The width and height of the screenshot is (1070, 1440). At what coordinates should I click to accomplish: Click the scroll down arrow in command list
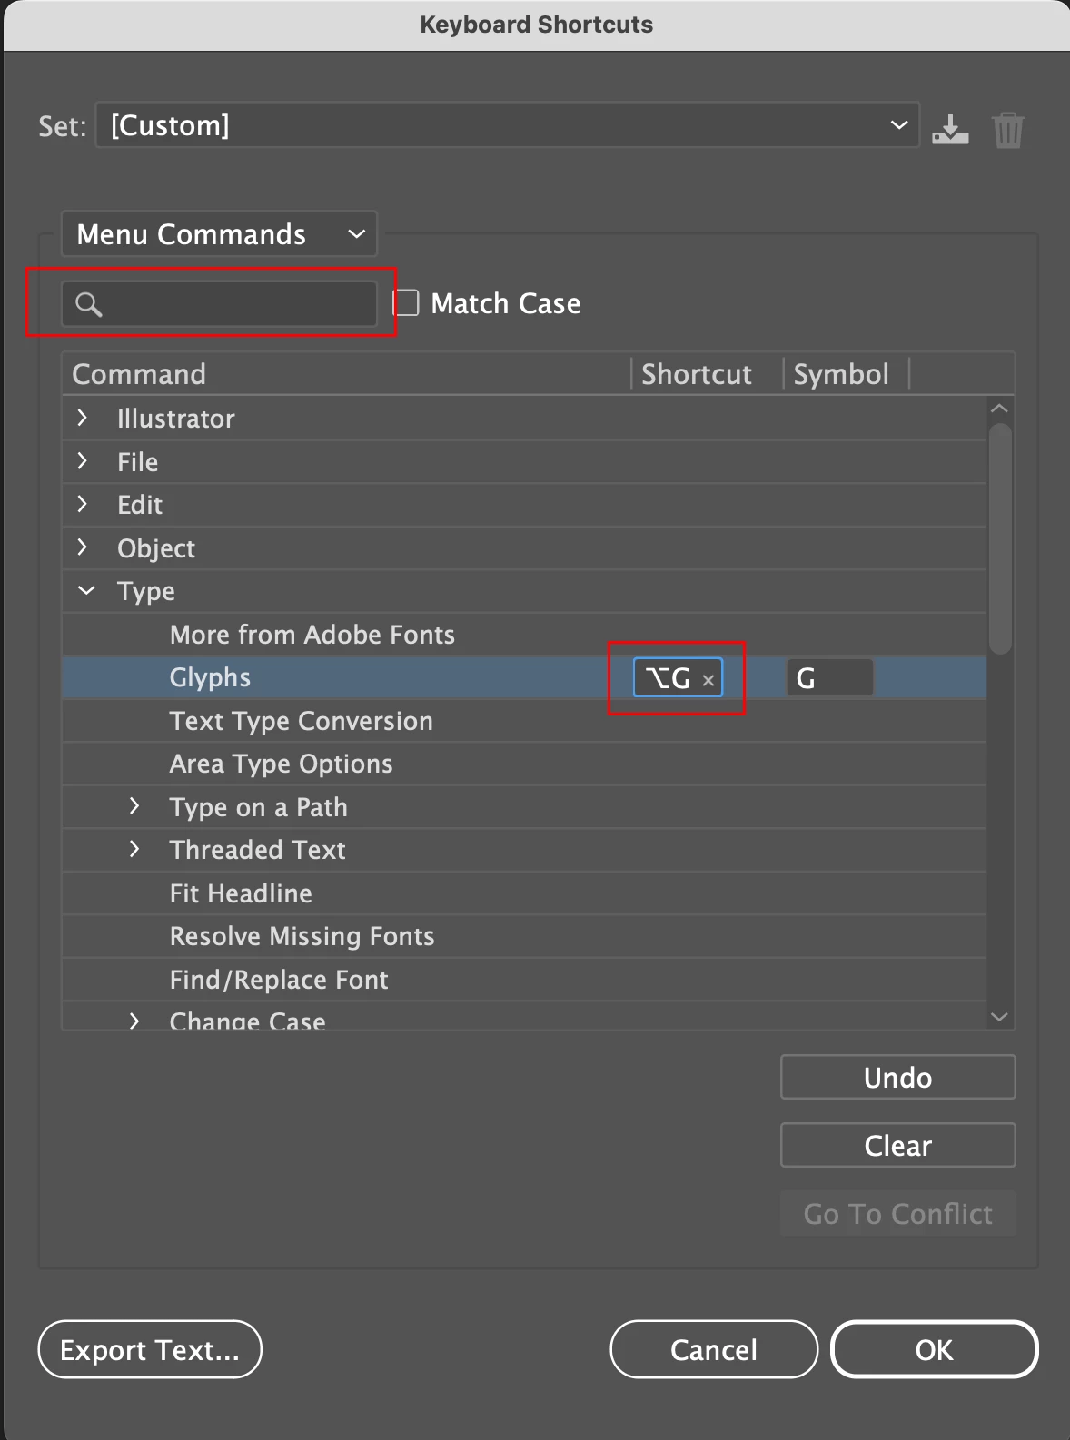[999, 1017]
